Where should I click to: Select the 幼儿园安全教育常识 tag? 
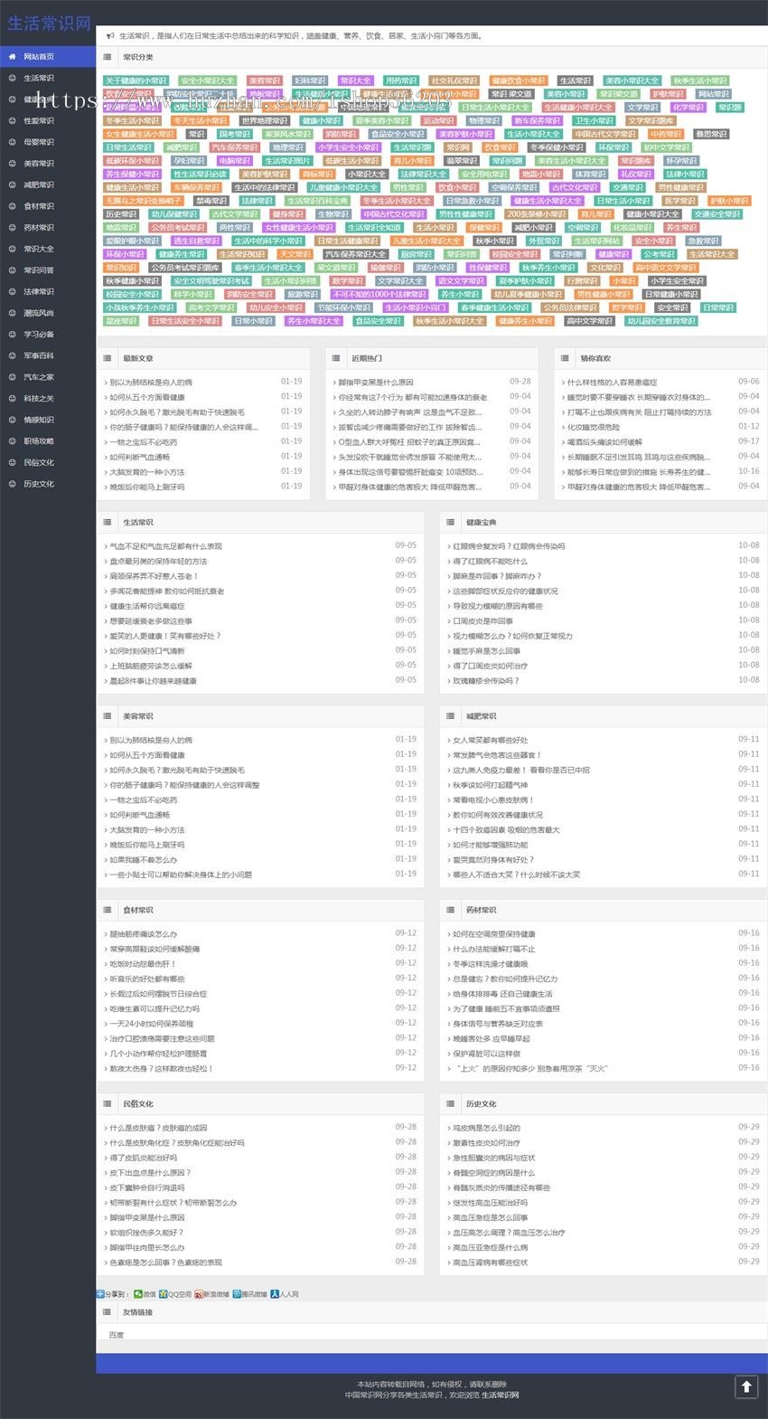tap(661, 320)
